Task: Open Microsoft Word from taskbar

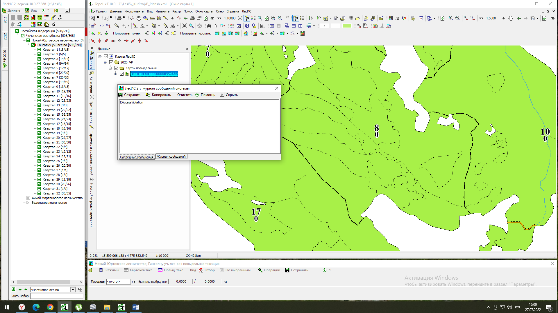Action: 135,307
